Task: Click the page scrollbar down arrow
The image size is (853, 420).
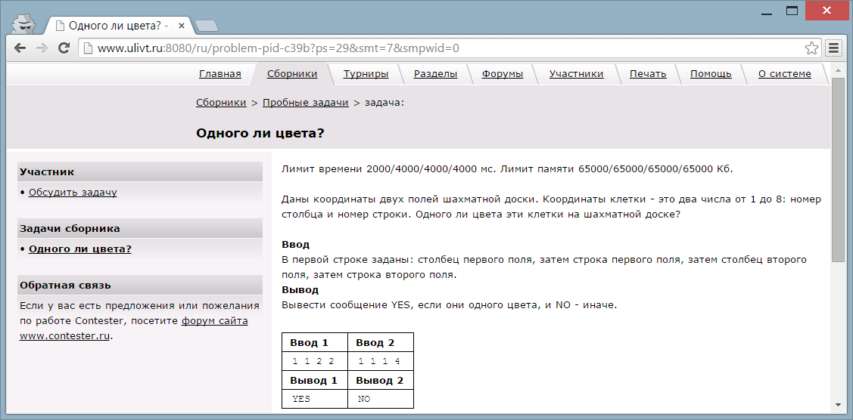Action: click(839, 404)
